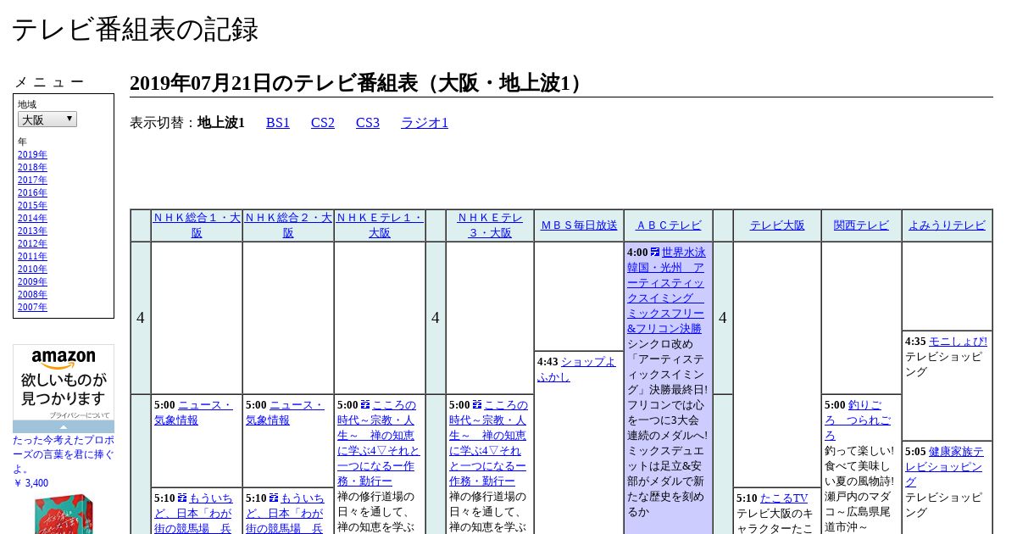Click the caption icon next to NHK Eテレ1 5:00 こころの時代
1017x534 pixels.
click(x=365, y=404)
